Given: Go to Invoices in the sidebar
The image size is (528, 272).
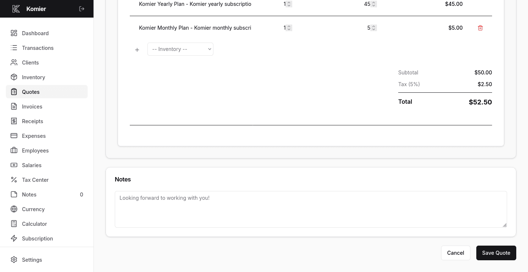Looking at the screenshot, I should point(32,107).
